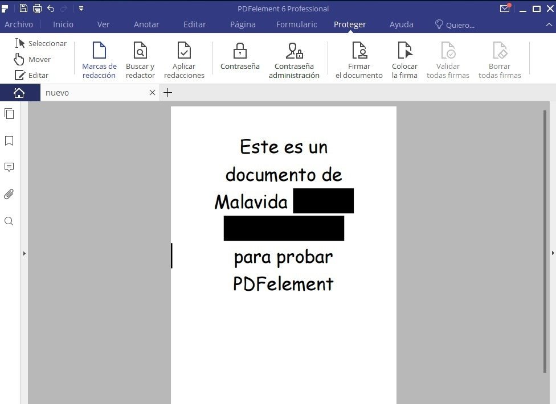Open a new tab with plus button

click(x=167, y=93)
